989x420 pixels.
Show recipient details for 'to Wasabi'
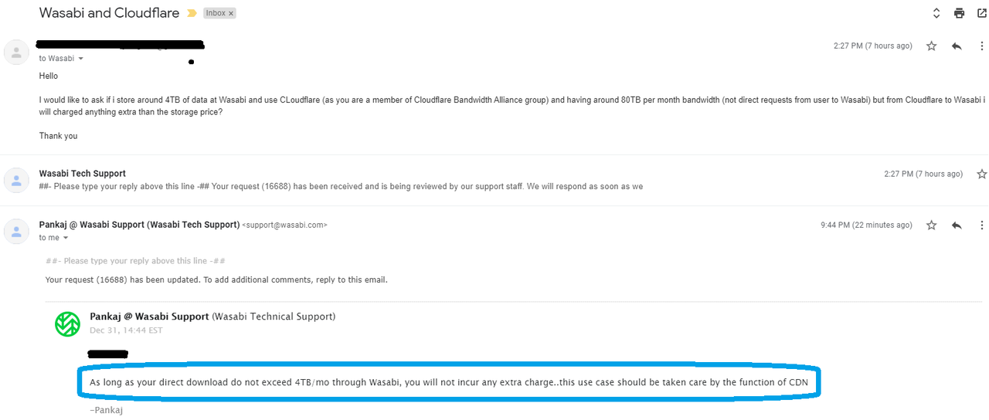point(80,59)
